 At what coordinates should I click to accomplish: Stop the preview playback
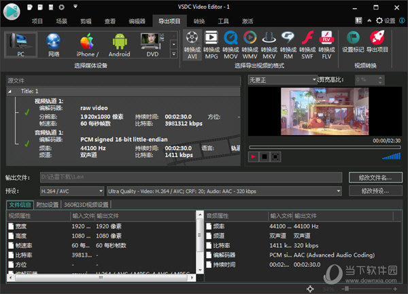[265, 157]
